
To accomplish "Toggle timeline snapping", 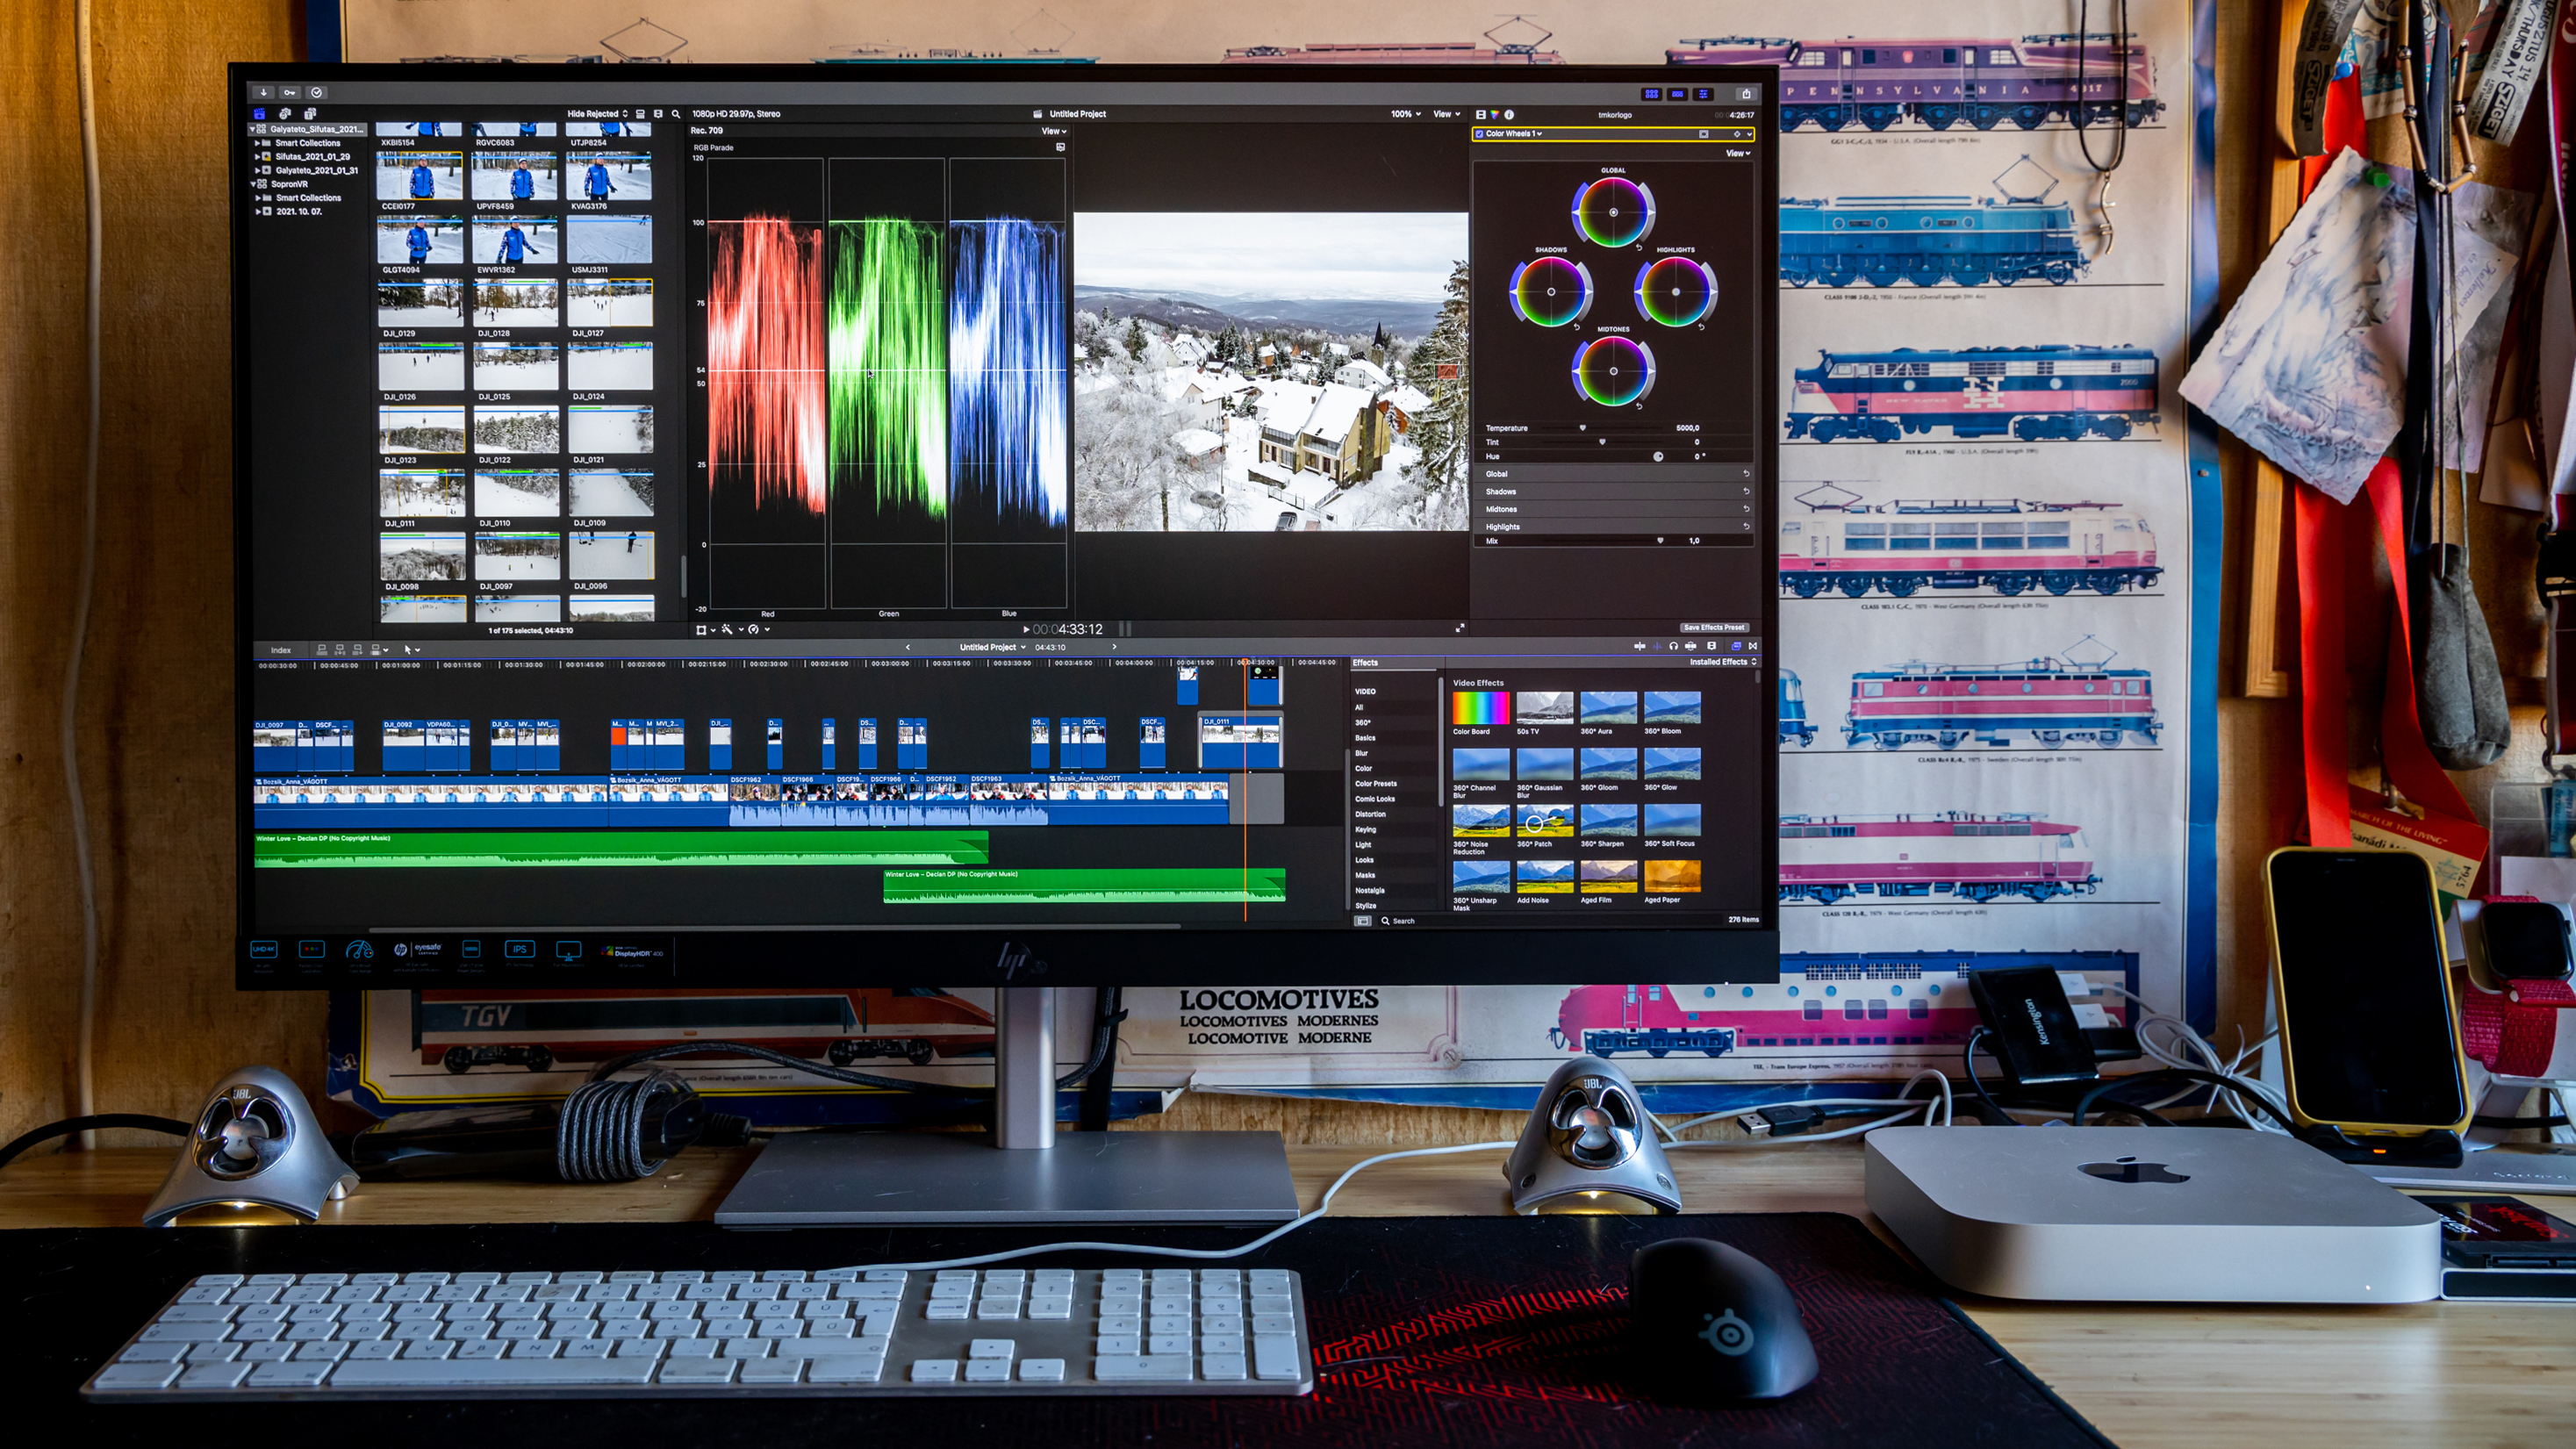I will [1691, 646].
